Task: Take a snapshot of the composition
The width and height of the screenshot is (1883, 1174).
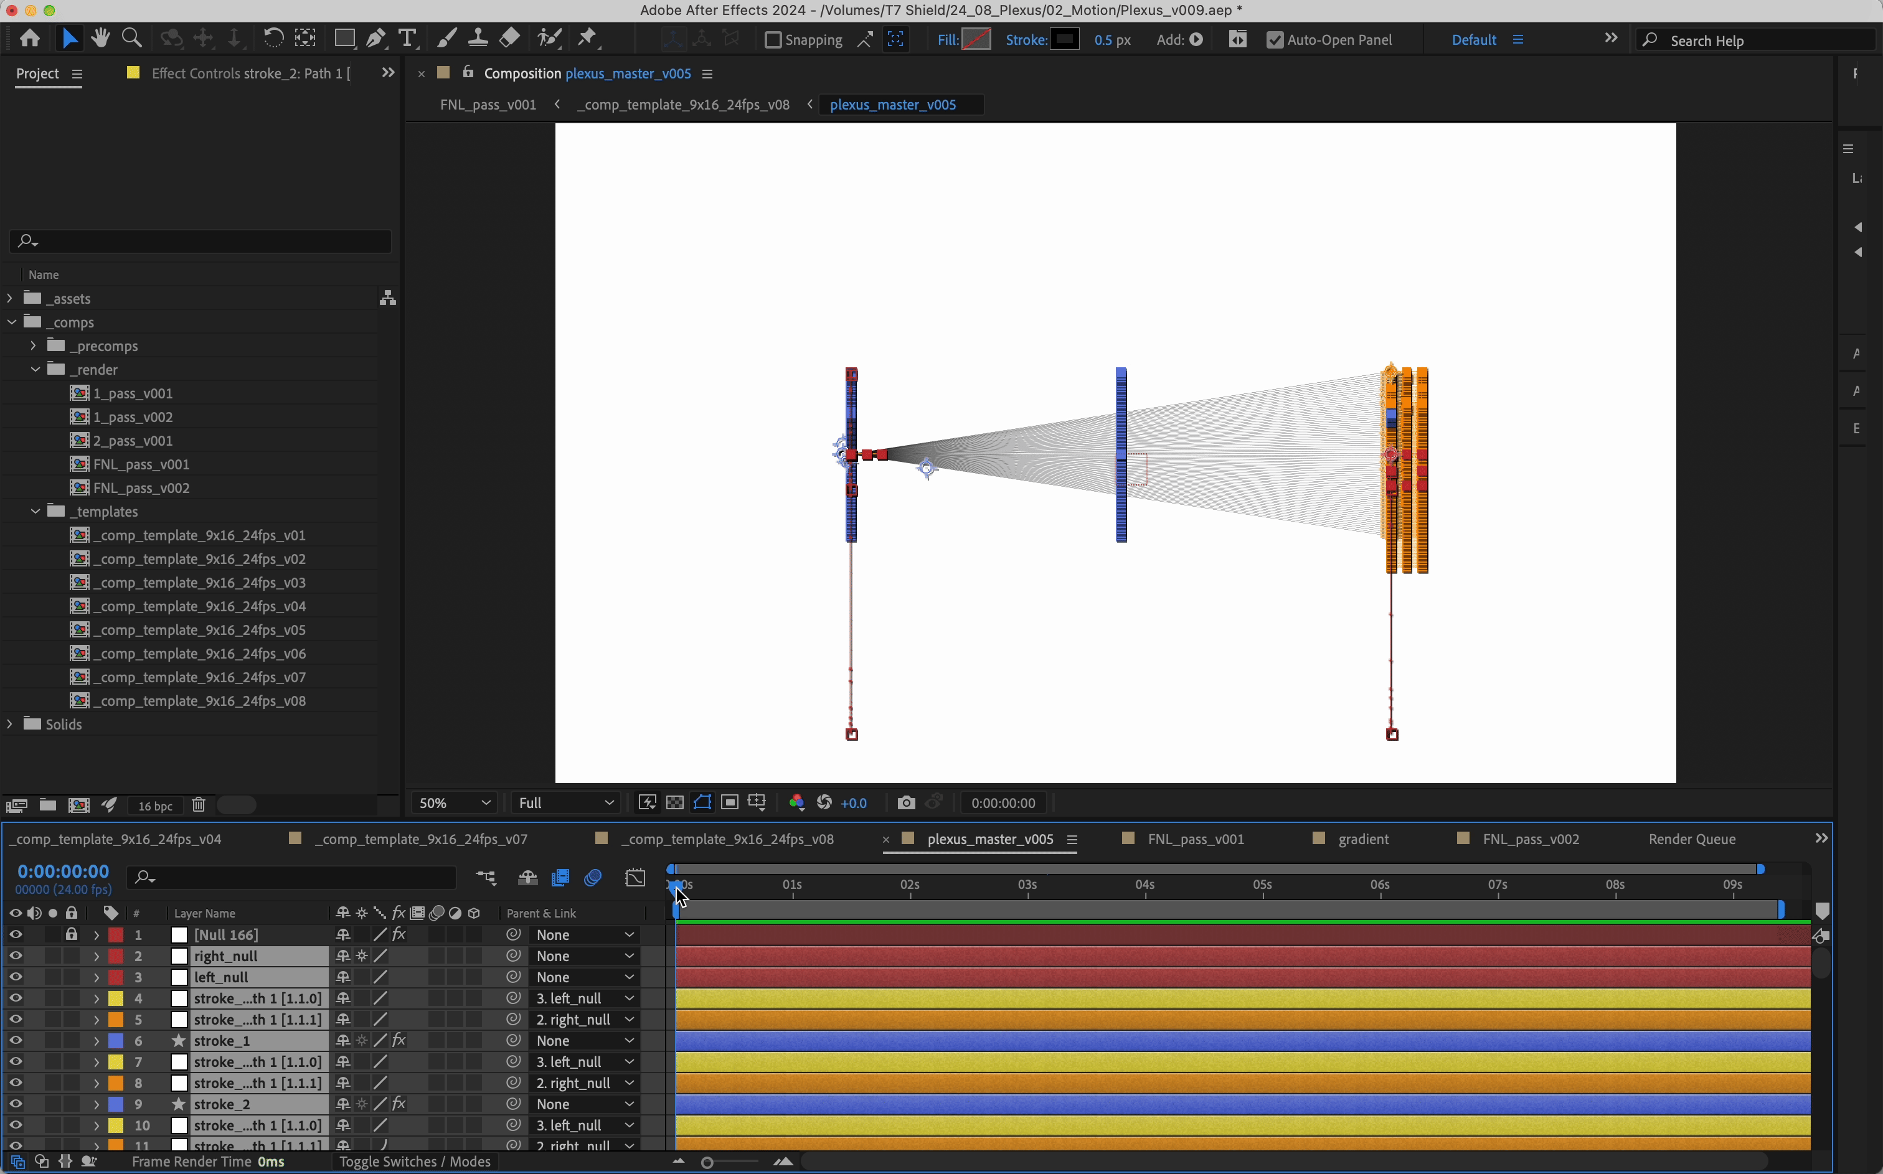Action: tap(906, 803)
